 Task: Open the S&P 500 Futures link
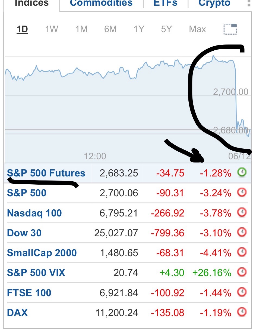click(x=46, y=173)
